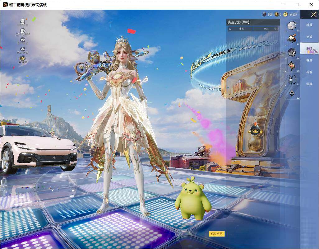319x249 pixels.
Task: Switch to the 战备 tab
Action: pos(309,72)
